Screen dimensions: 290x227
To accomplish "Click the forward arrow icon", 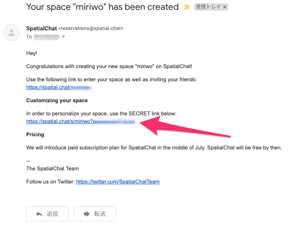I will (86, 214).
